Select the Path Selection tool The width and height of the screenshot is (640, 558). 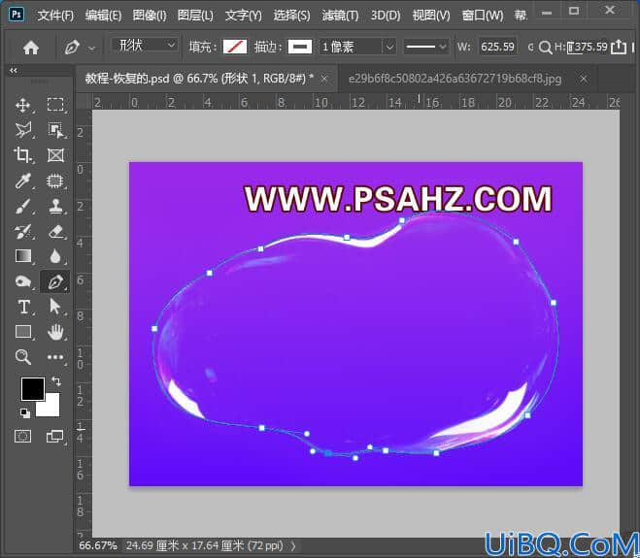click(x=54, y=307)
